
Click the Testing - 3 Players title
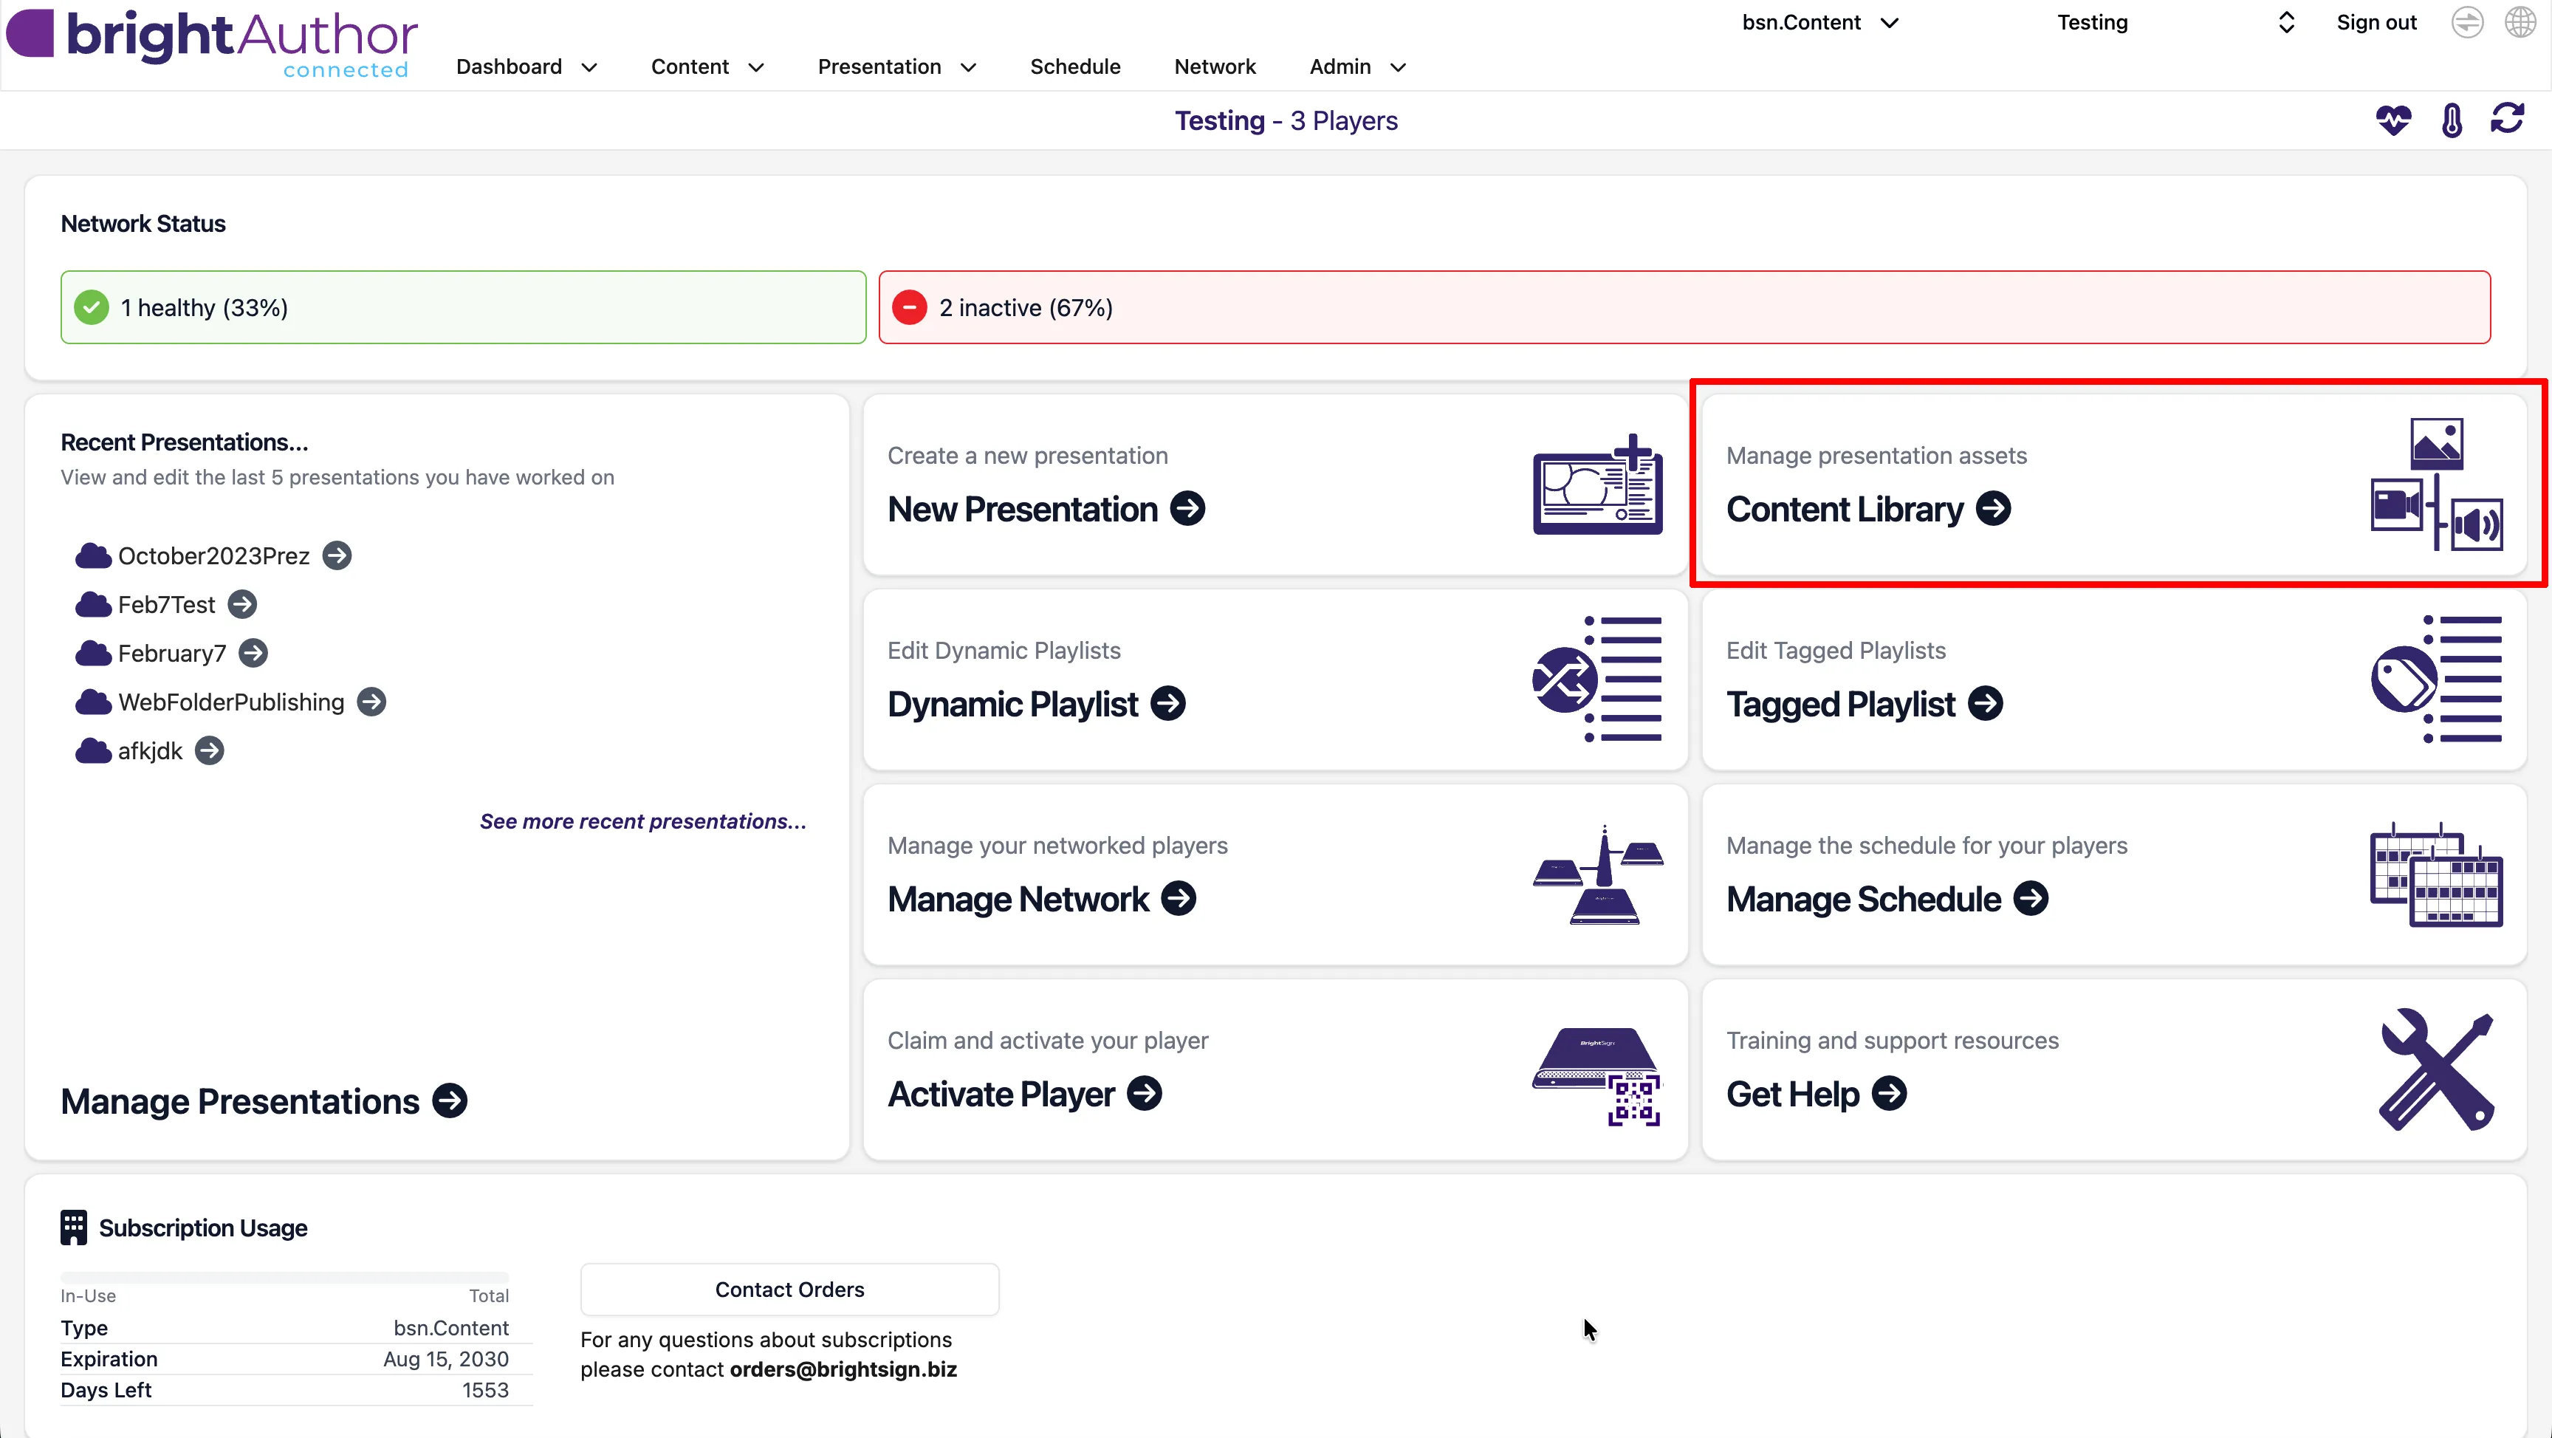[x=1286, y=120]
